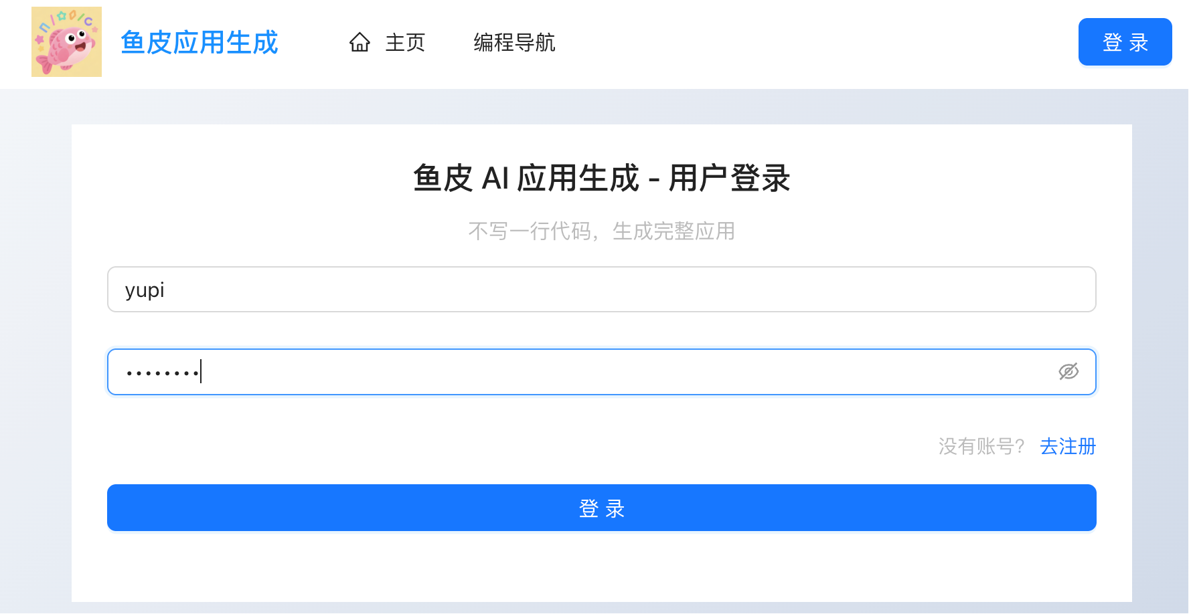Click the empty middle of the password field
The height and width of the screenshot is (614, 1189).
tap(603, 372)
